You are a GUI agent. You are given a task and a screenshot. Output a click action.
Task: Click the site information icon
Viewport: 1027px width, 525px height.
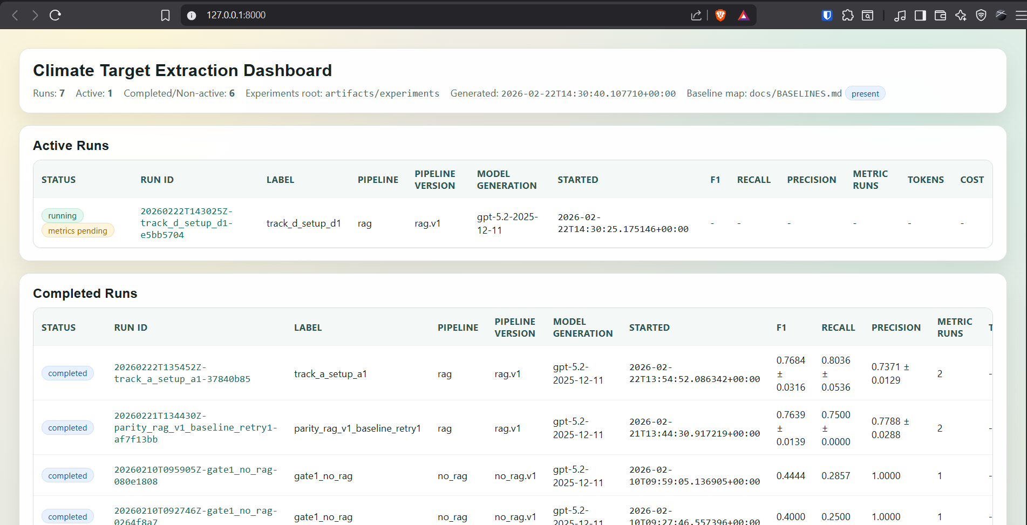192,15
